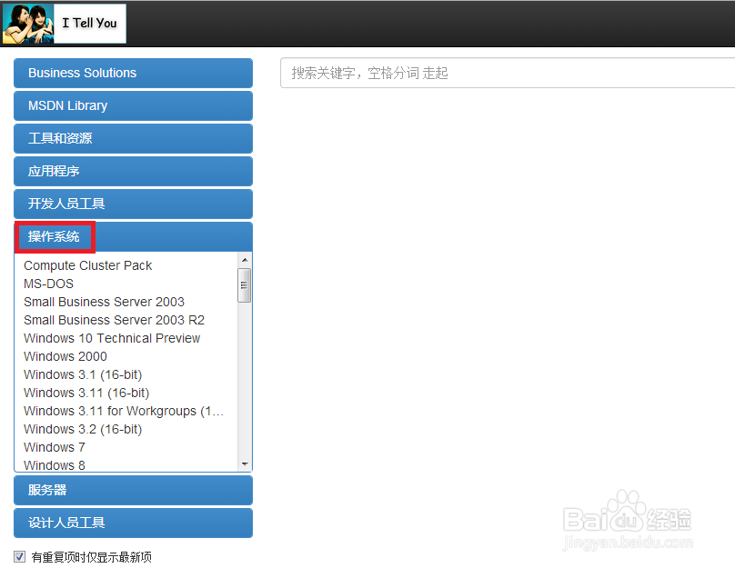Screen dimensions: 735x568
Task: Open the 工具和资源 section
Action: click(133, 139)
